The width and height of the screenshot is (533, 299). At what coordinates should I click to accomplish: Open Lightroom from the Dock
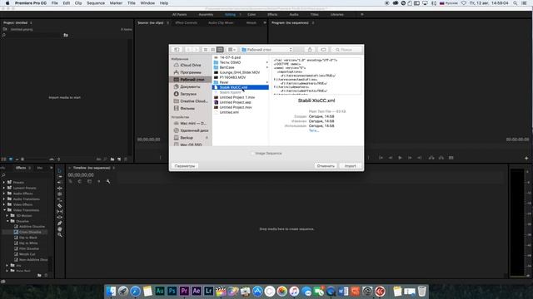coord(208,291)
